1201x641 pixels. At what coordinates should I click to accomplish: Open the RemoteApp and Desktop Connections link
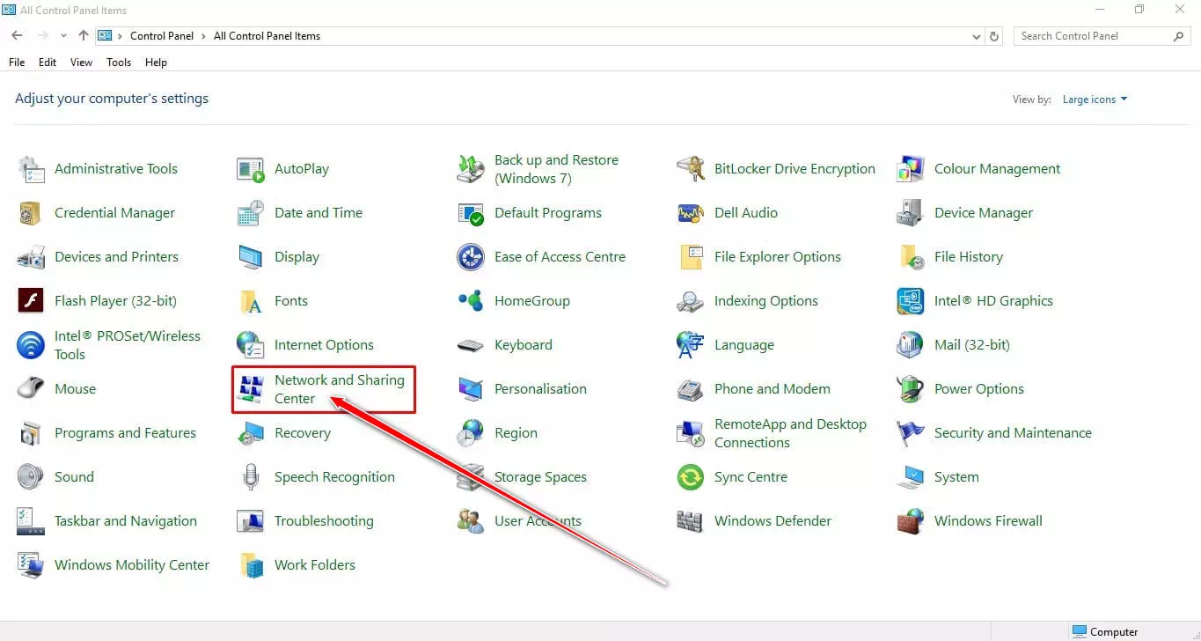tap(790, 433)
